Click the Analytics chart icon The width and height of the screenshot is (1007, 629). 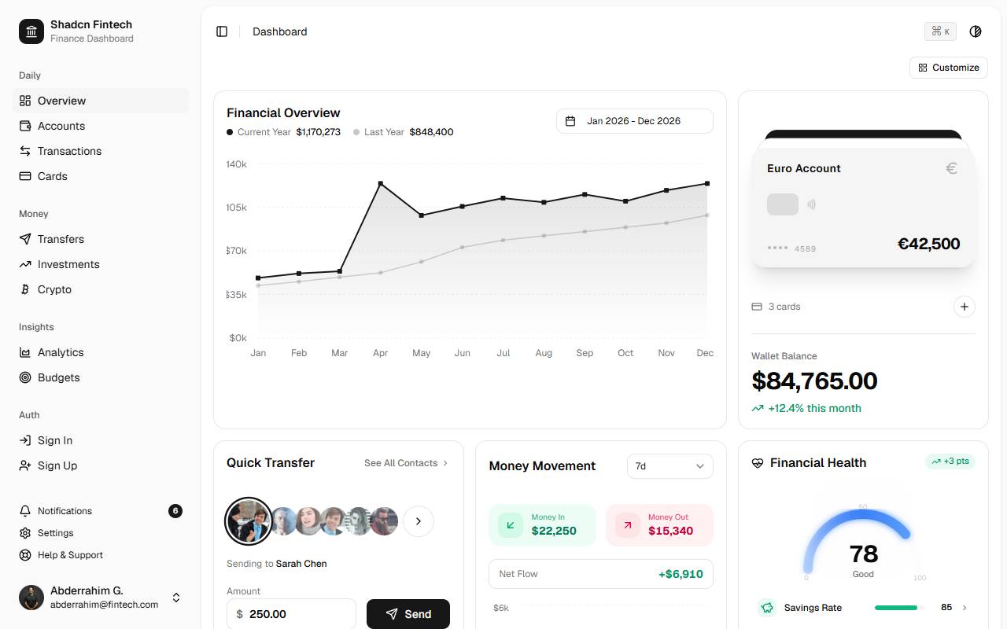(25, 352)
